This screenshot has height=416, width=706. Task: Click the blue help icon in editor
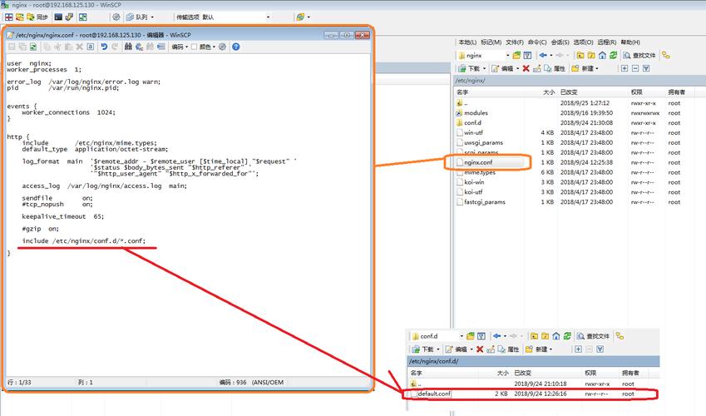pos(236,47)
